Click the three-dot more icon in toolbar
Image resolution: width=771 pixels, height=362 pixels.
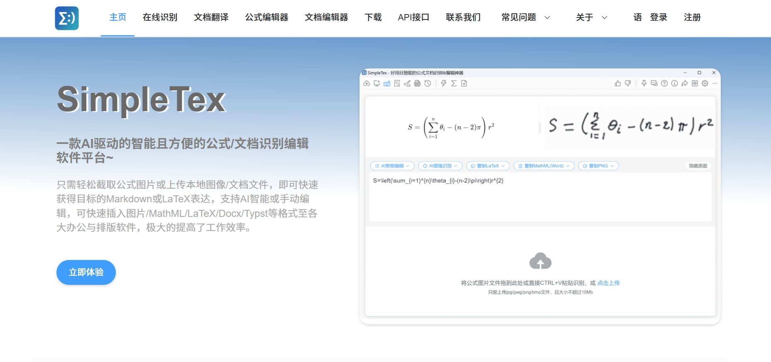pos(715,83)
